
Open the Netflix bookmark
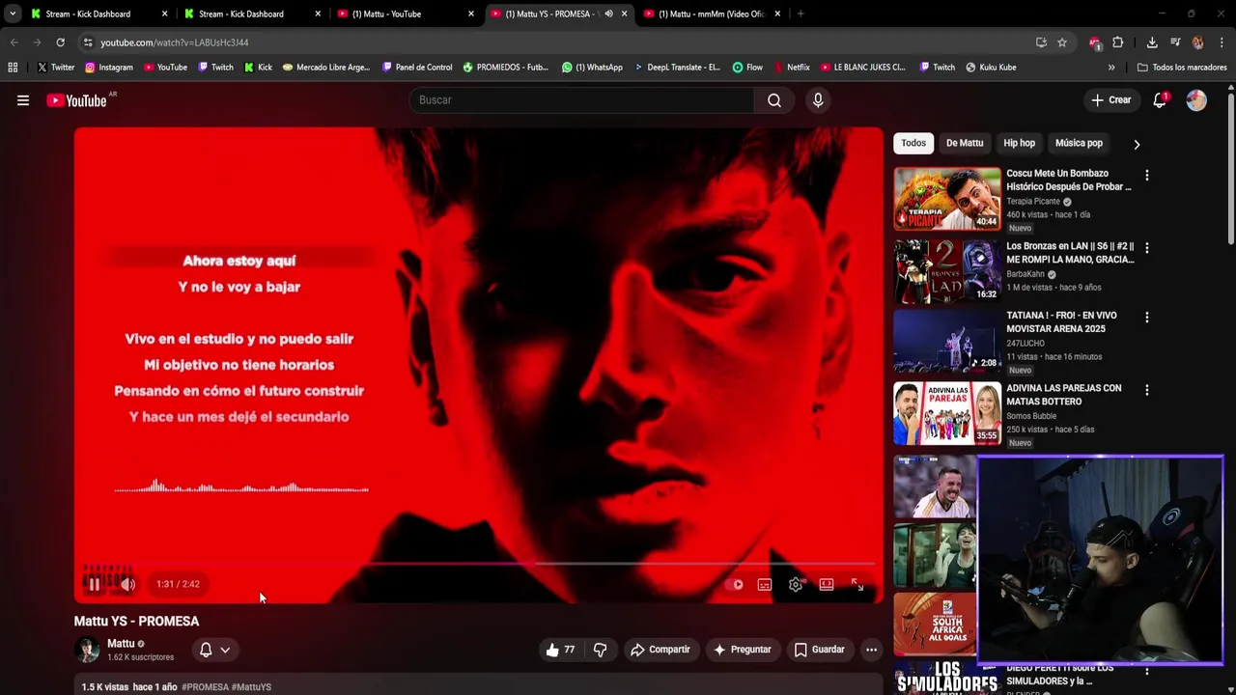pos(791,68)
